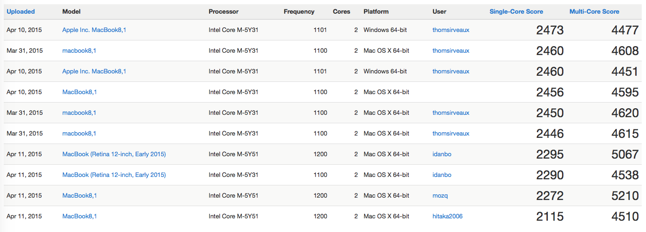Image resolution: width=646 pixels, height=232 pixels.
Task: Select date Mar 31, 2015 in the 4608 row
Action: point(25,50)
